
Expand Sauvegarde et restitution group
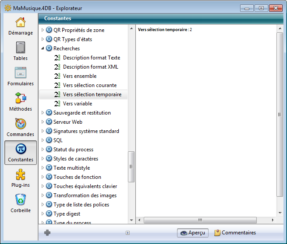43,113
